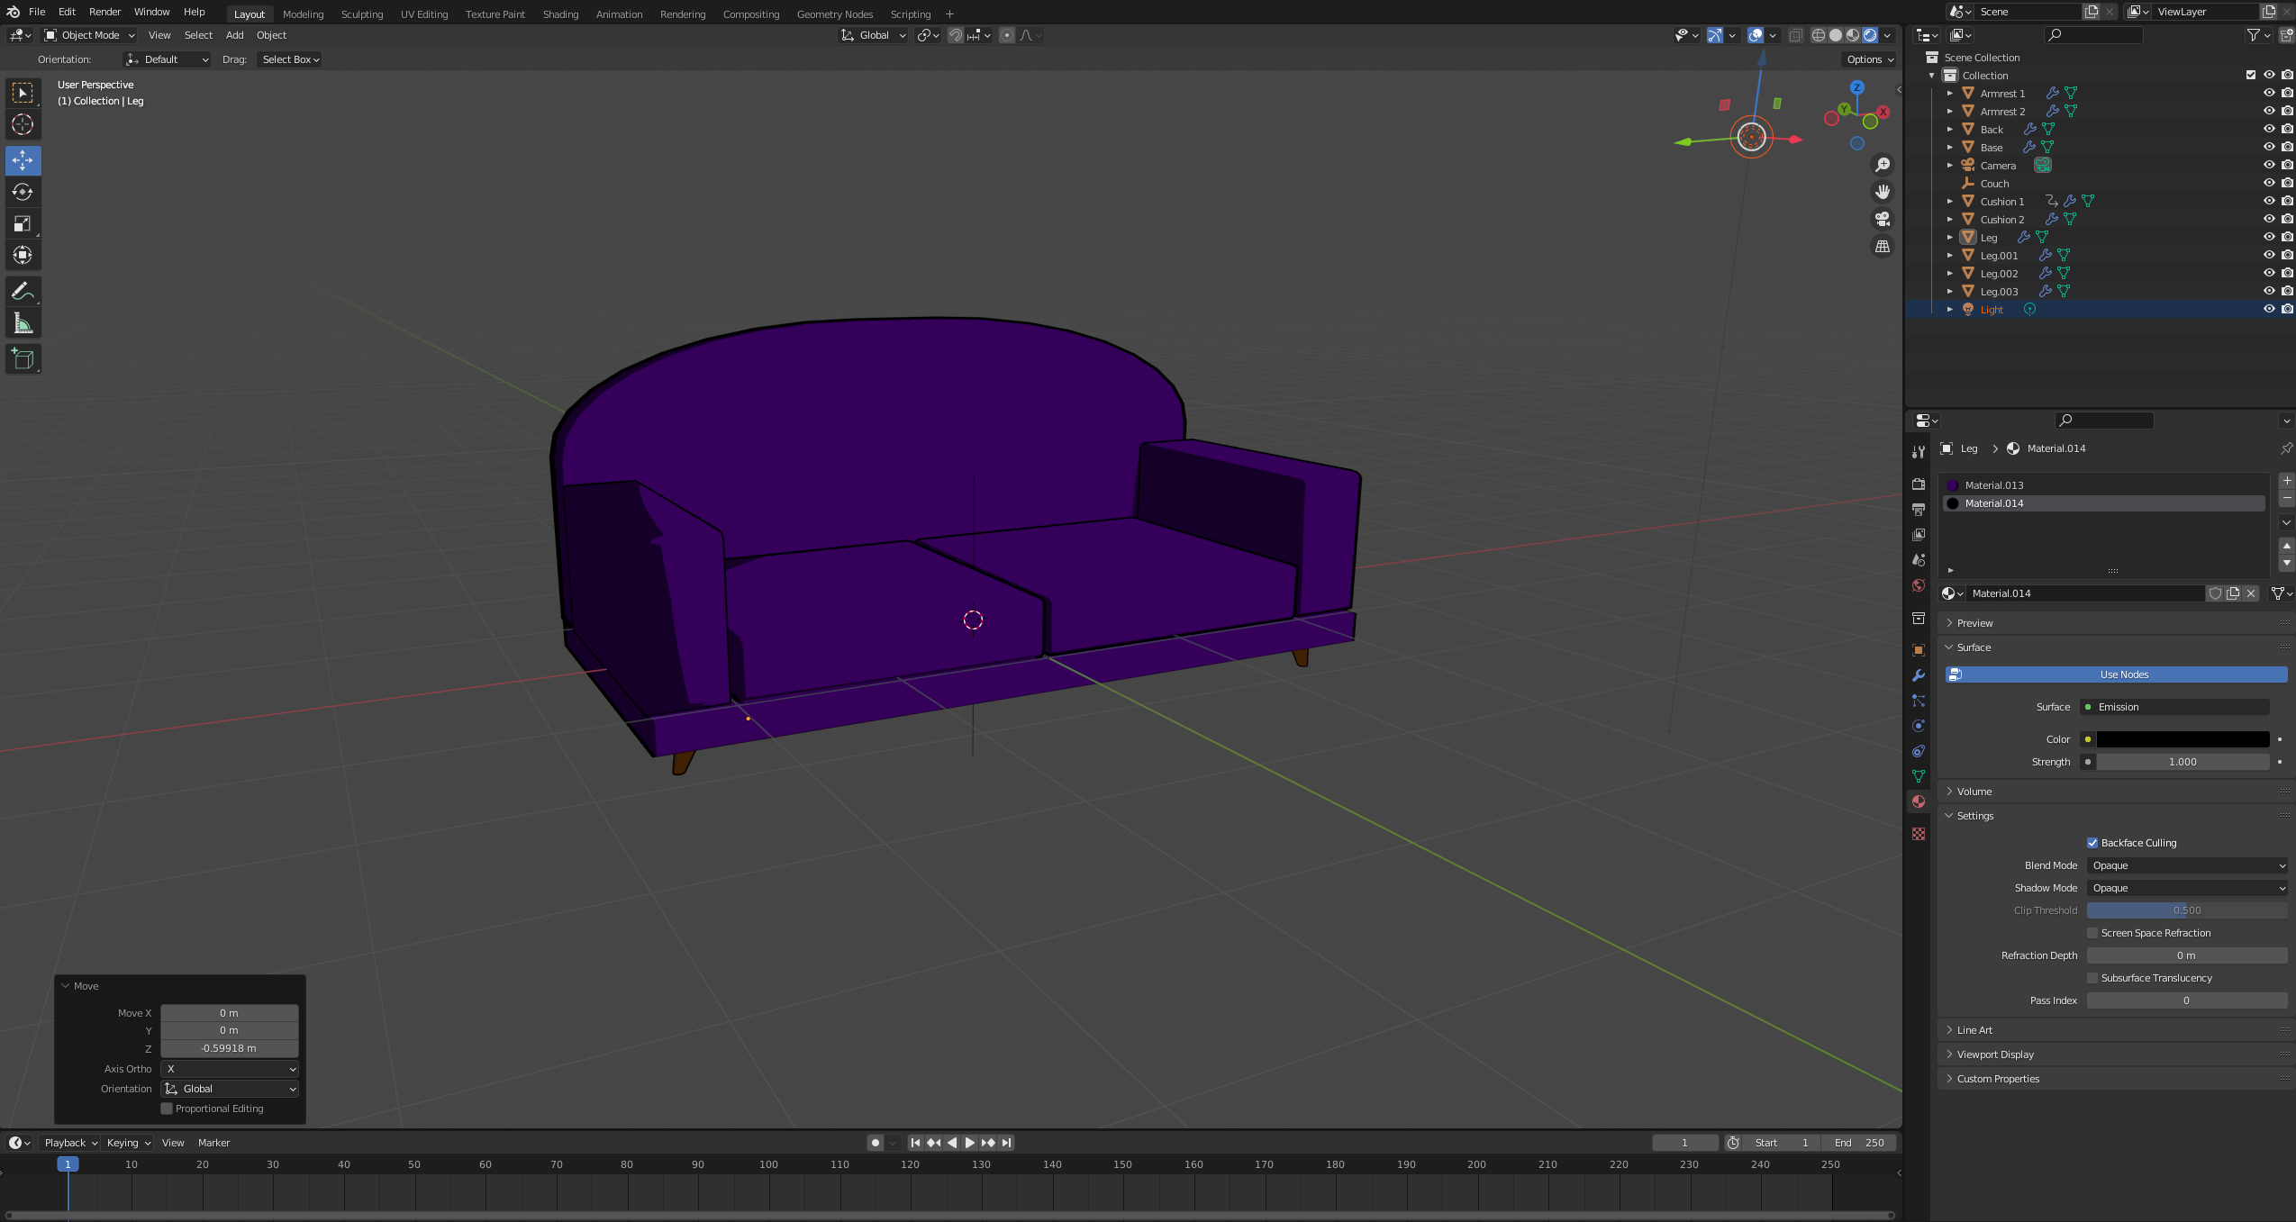
Task: Hide Armrest 1 in viewport
Action: tap(2269, 93)
